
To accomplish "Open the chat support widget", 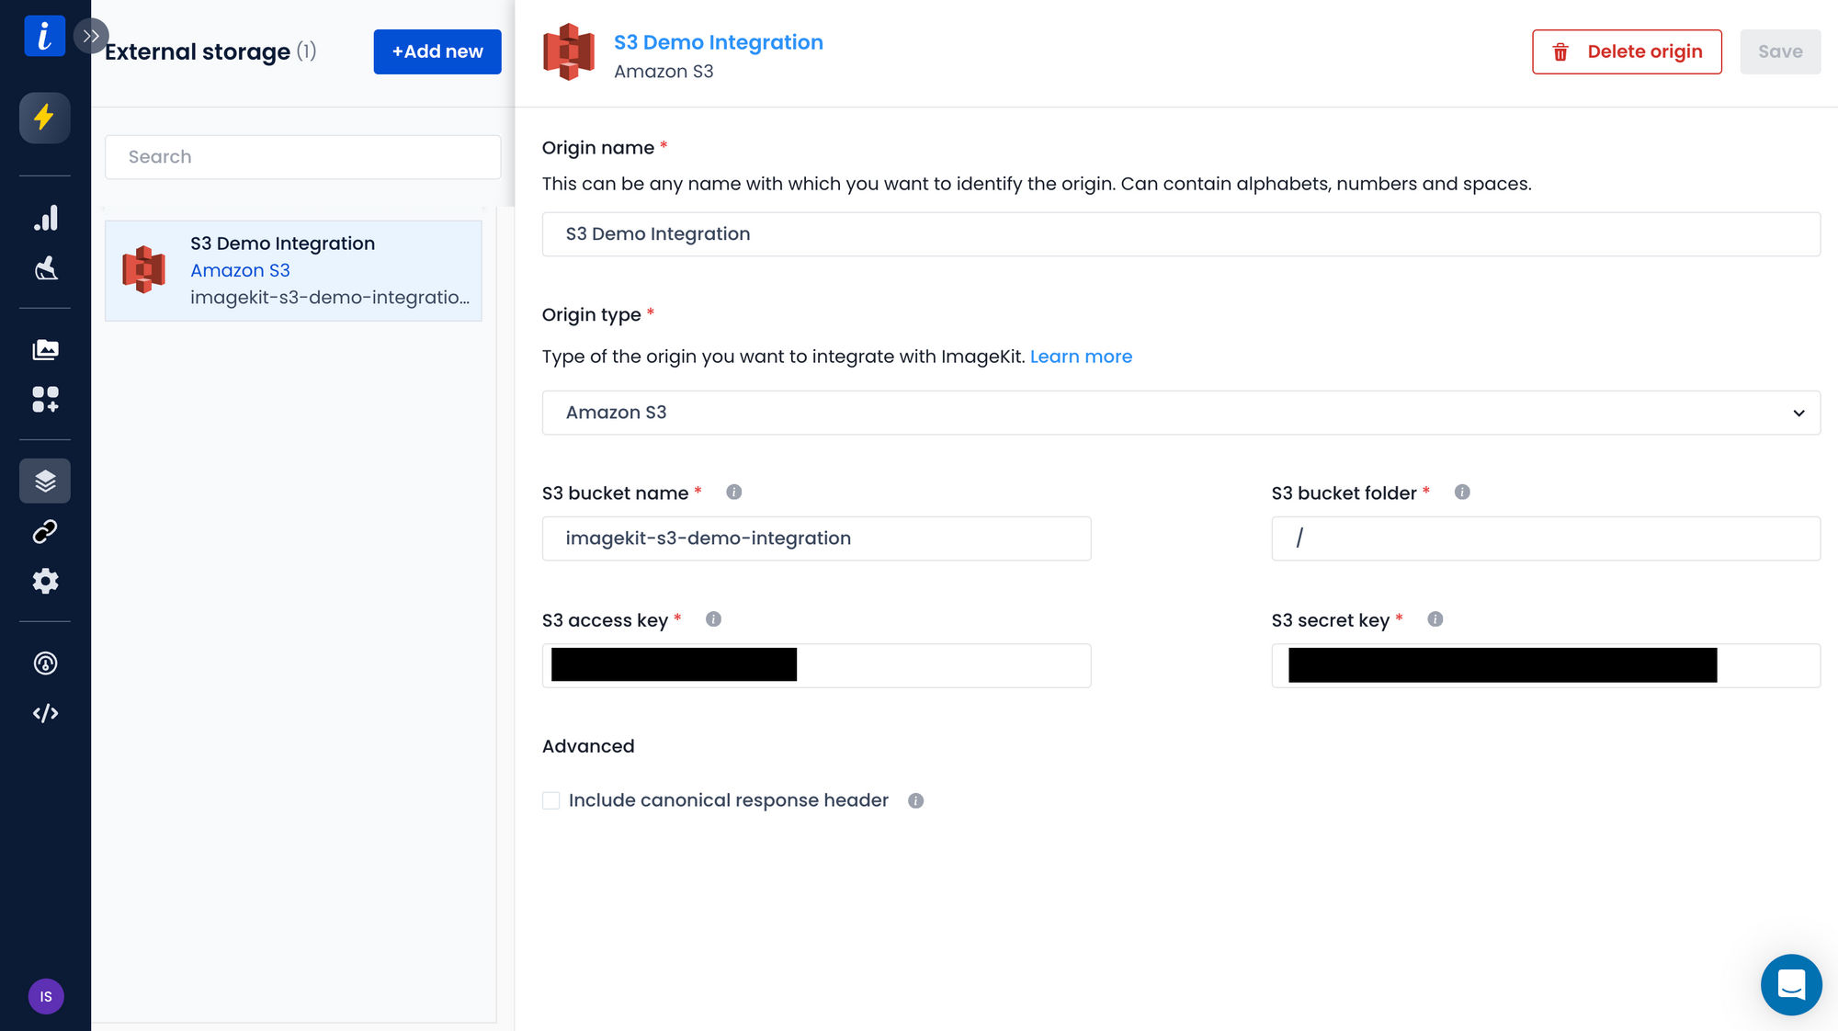I will coord(1791,984).
